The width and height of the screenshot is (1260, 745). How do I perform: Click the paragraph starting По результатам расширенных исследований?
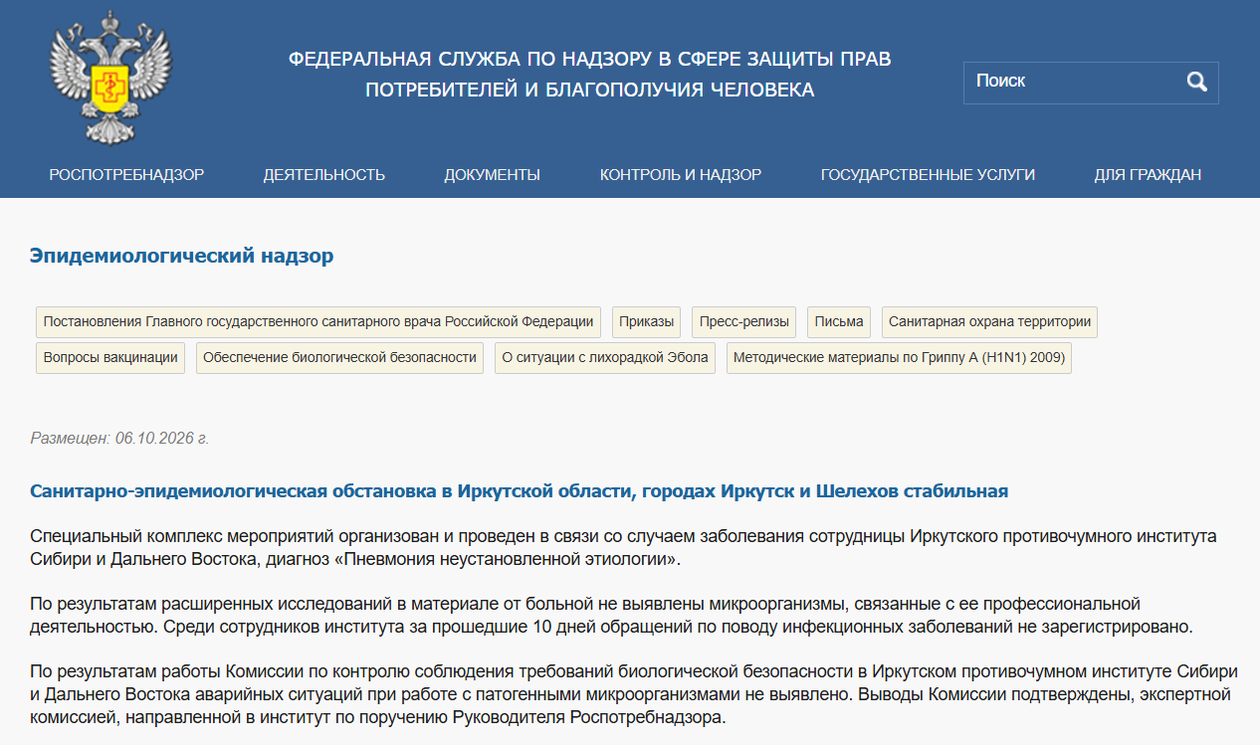point(611,616)
